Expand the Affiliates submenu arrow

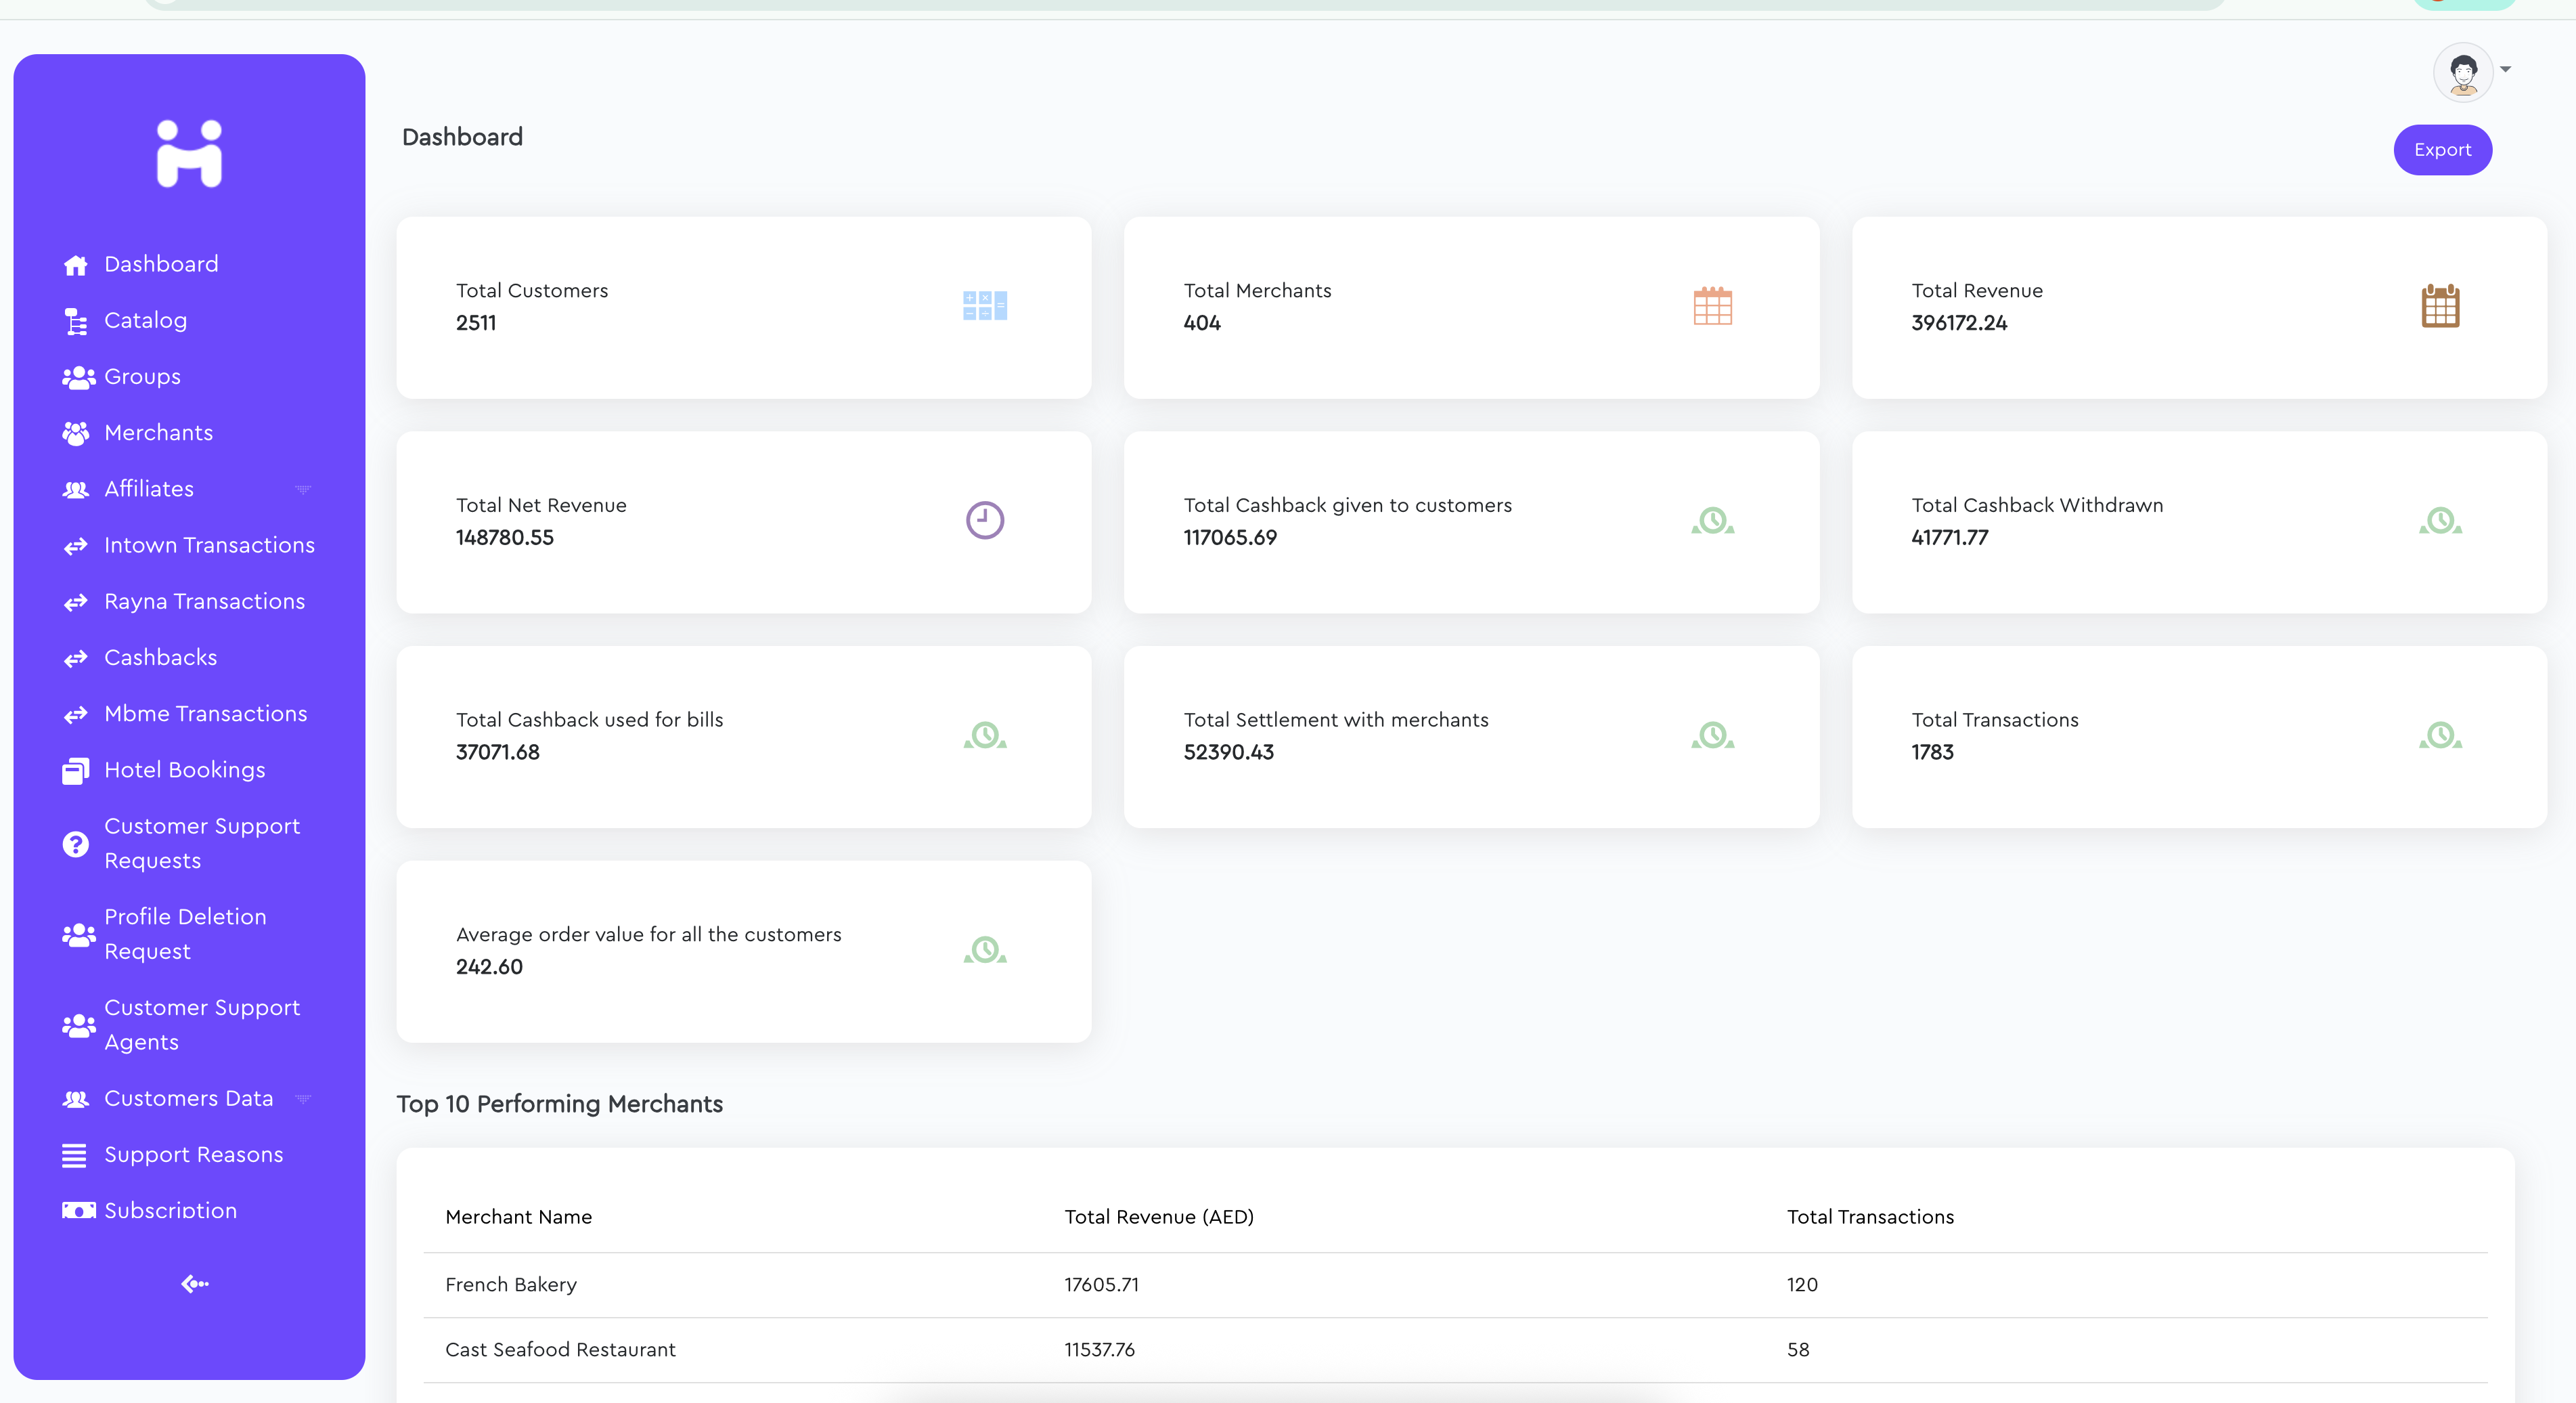pyautogui.click(x=303, y=490)
